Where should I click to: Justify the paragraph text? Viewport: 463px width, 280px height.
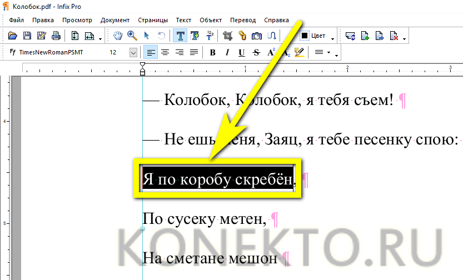193,53
